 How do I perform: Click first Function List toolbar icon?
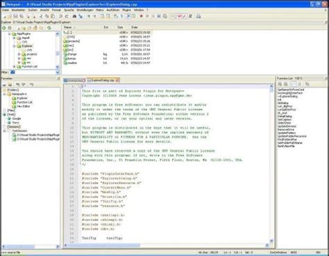pos(280,84)
